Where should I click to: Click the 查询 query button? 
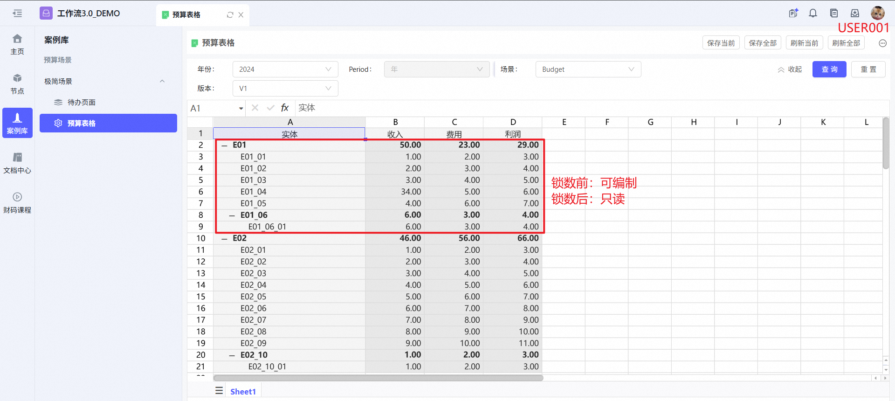click(829, 69)
